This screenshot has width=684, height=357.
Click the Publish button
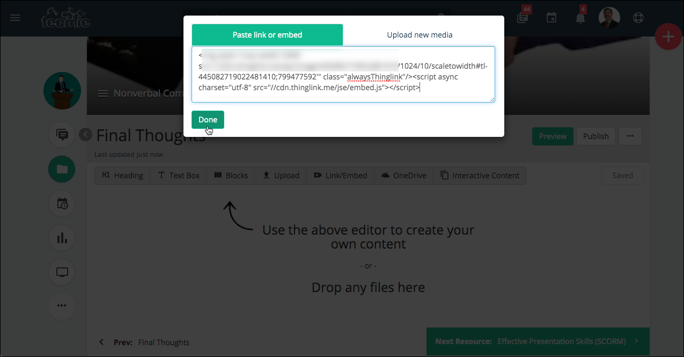(x=595, y=136)
